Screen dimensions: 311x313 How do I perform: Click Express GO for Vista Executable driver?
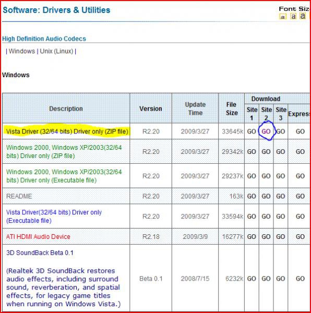point(300,216)
